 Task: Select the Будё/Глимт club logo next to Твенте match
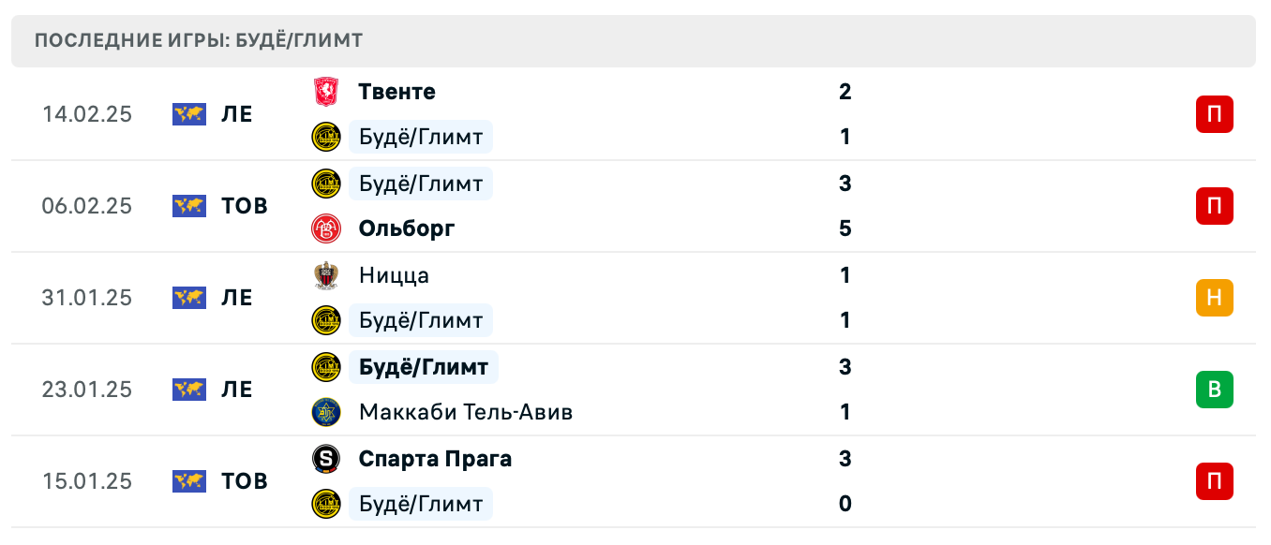pos(327,137)
